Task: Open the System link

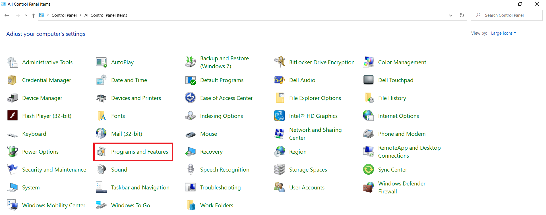Action: tap(31, 187)
